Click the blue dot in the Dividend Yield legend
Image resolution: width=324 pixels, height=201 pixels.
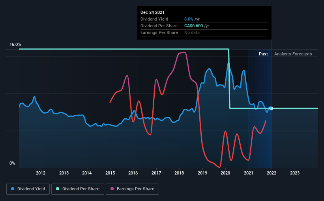point(13,189)
